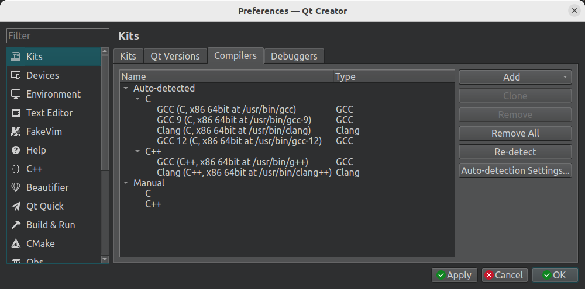This screenshot has height=289, width=585.
Task: Click the red X icon on Cancel
Action: click(x=488, y=275)
